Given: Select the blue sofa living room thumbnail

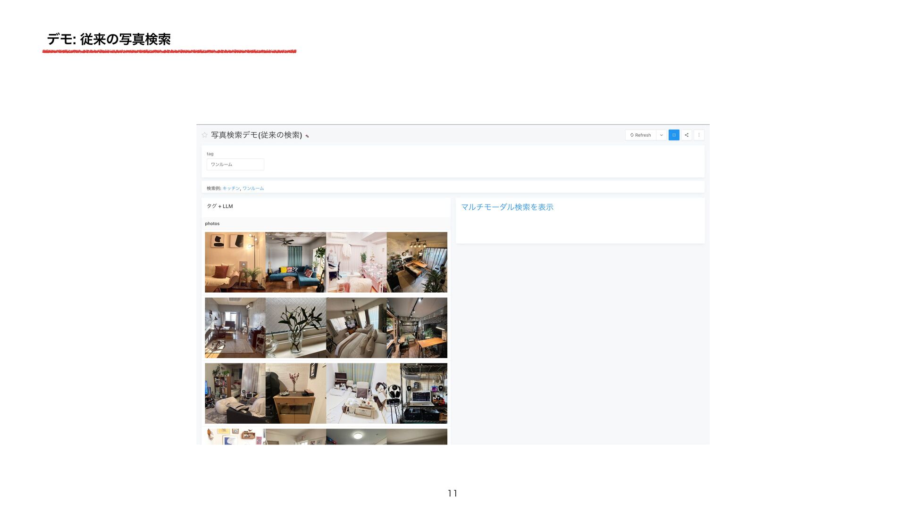Looking at the screenshot, I should [x=295, y=262].
